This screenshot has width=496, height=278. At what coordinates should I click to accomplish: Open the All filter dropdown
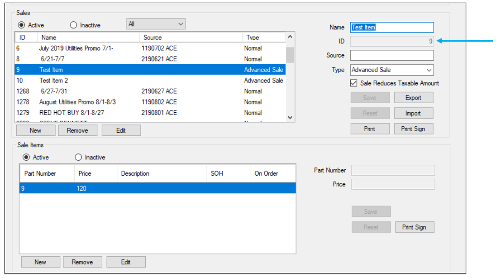pyautogui.click(x=155, y=24)
